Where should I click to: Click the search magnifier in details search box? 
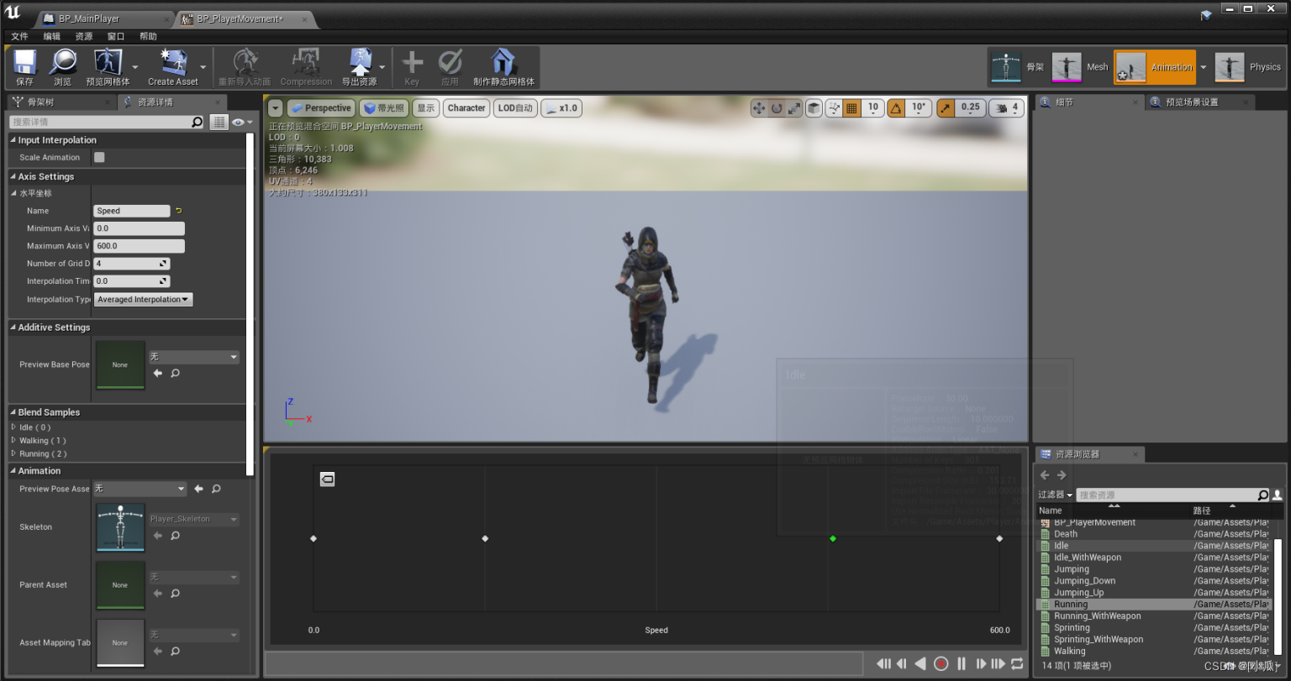198,122
